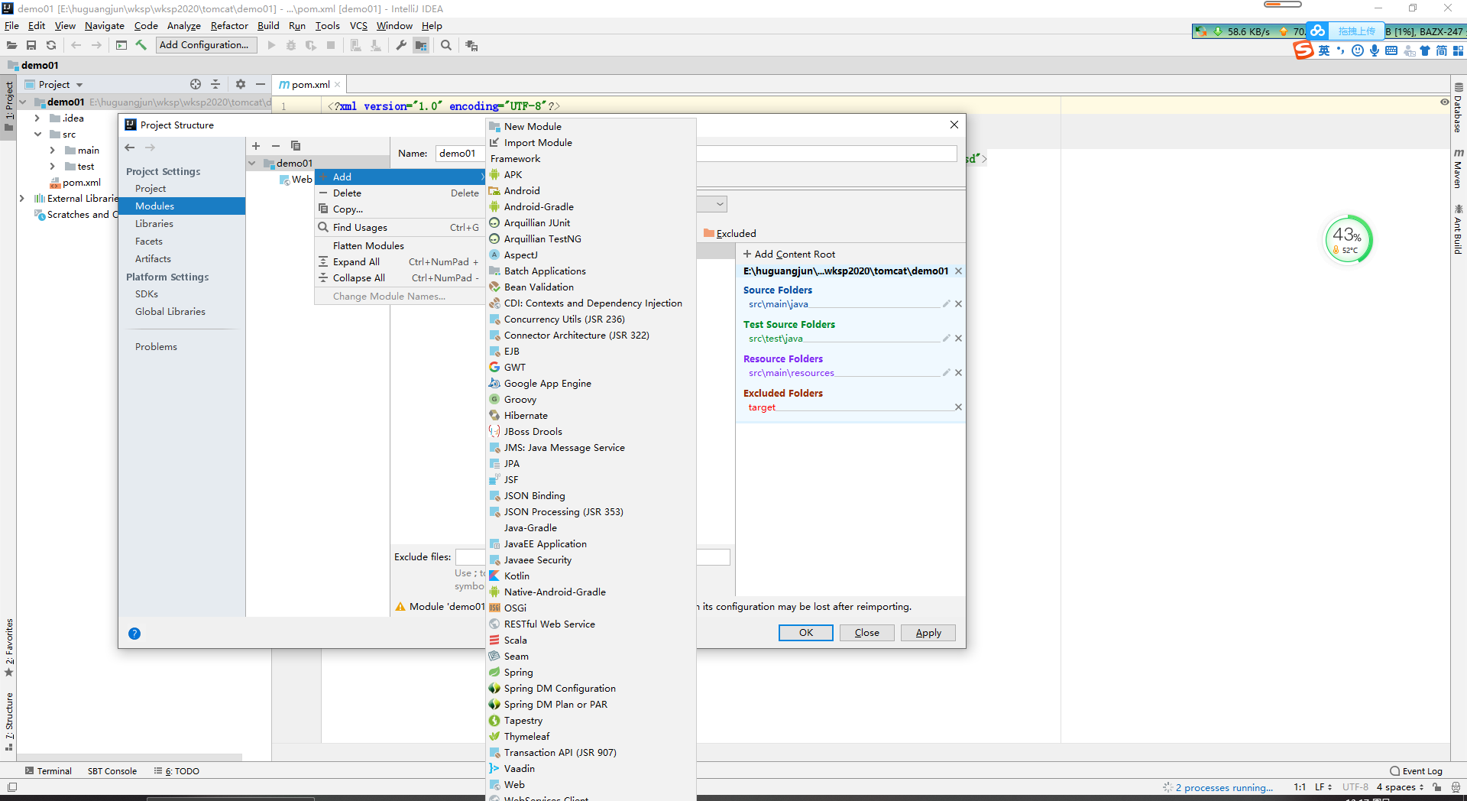Pick Hibernate from framework list
The image size is (1467, 801).
(591, 416)
